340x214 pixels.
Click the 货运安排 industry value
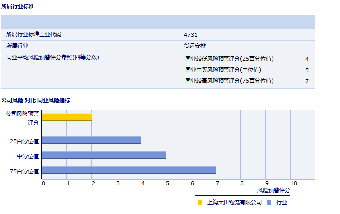[195, 46]
